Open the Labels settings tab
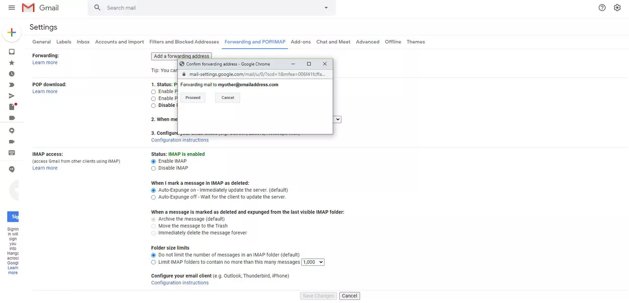The image size is (629, 303). tap(63, 42)
